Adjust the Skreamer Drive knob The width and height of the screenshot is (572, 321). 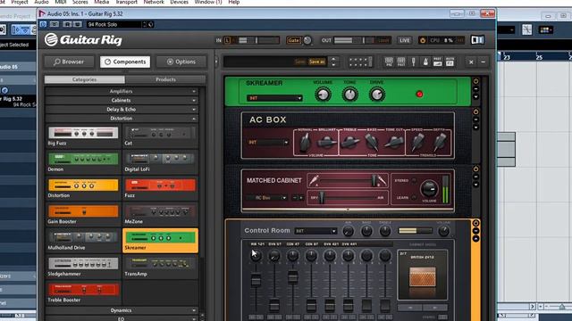(377, 95)
